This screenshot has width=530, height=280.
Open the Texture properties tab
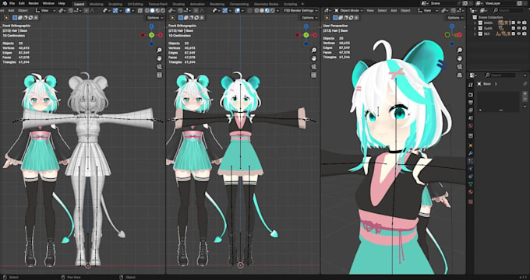pos(471,201)
